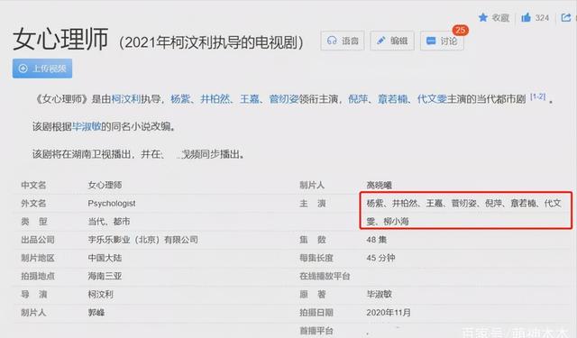Viewport: 577px width, 338px height.
Task: Click the blue 上传视频 upload button
Action: point(42,69)
